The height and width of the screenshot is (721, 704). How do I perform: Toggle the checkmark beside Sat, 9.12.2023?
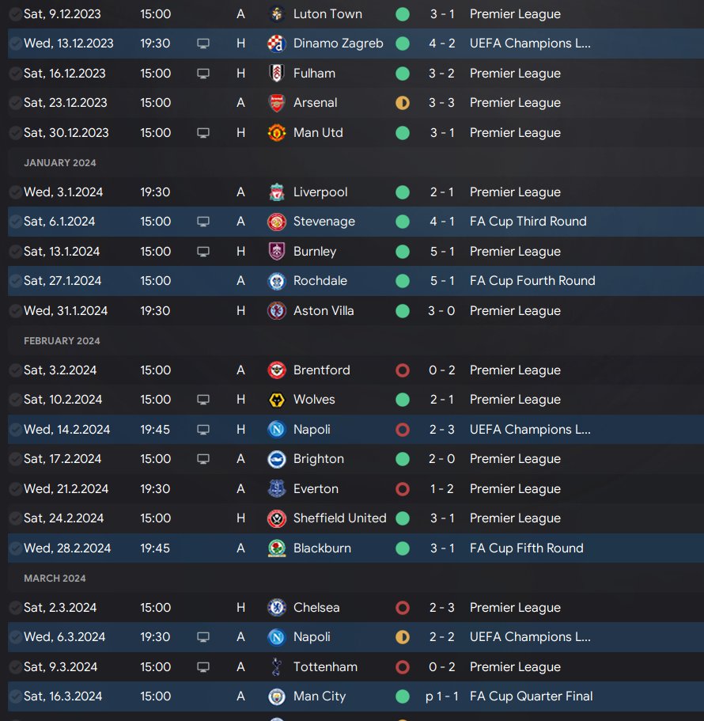point(14,14)
